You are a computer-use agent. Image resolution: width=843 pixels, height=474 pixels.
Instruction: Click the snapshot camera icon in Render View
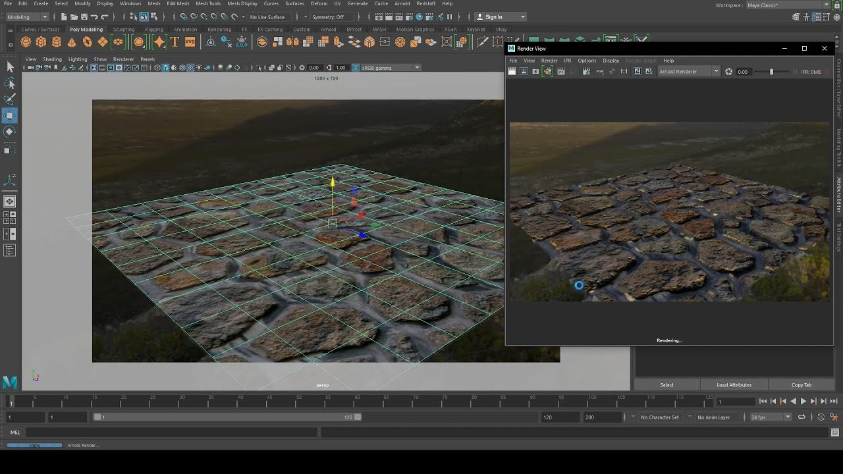pyautogui.click(x=535, y=71)
